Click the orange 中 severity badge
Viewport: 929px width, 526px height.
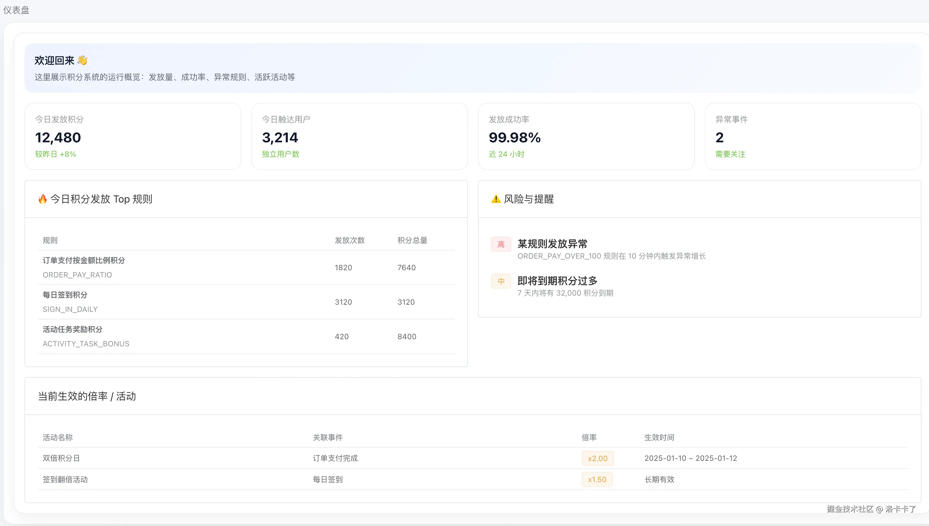click(x=501, y=281)
